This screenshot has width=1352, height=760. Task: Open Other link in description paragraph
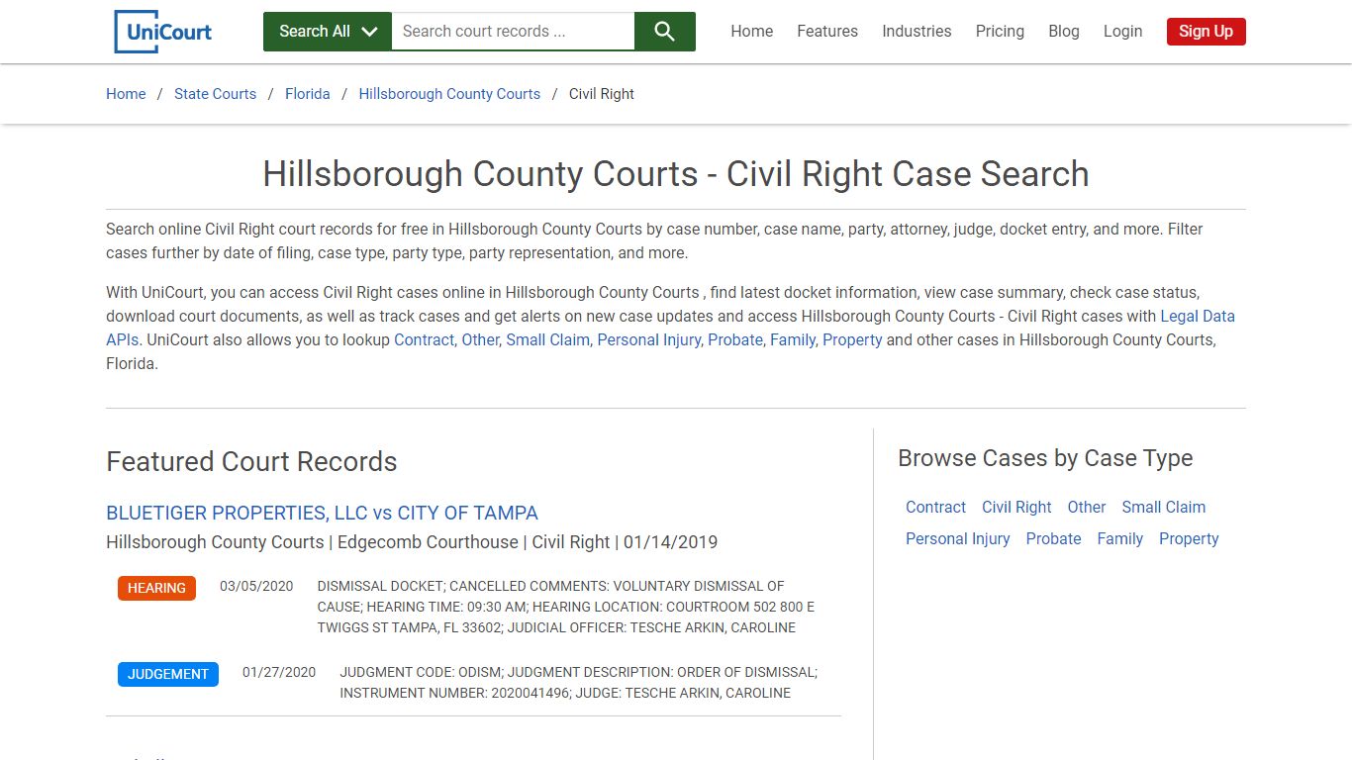(482, 339)
